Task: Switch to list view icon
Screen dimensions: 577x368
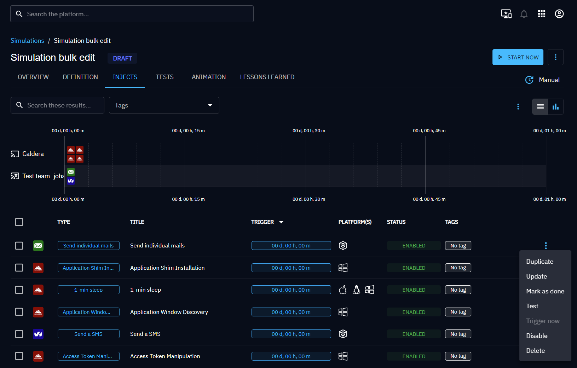Action: tap(540, 107)
